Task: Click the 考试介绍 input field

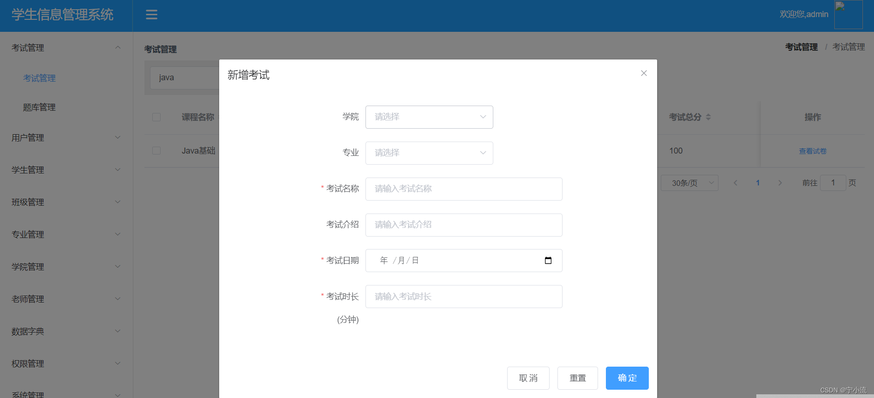Action: pyautogui.click(x=464, y=225)
